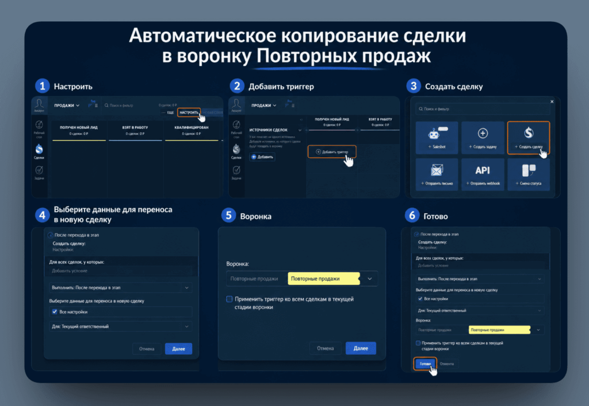Click Далее in panel 4
The image size is (589, 406).
coord(178,349)
